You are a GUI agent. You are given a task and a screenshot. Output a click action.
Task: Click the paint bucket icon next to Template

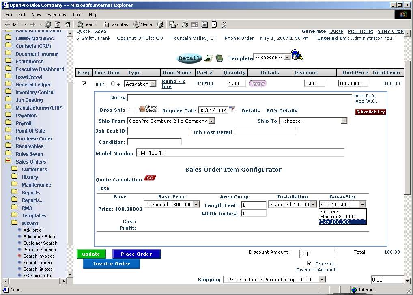(x=297, y=55)
